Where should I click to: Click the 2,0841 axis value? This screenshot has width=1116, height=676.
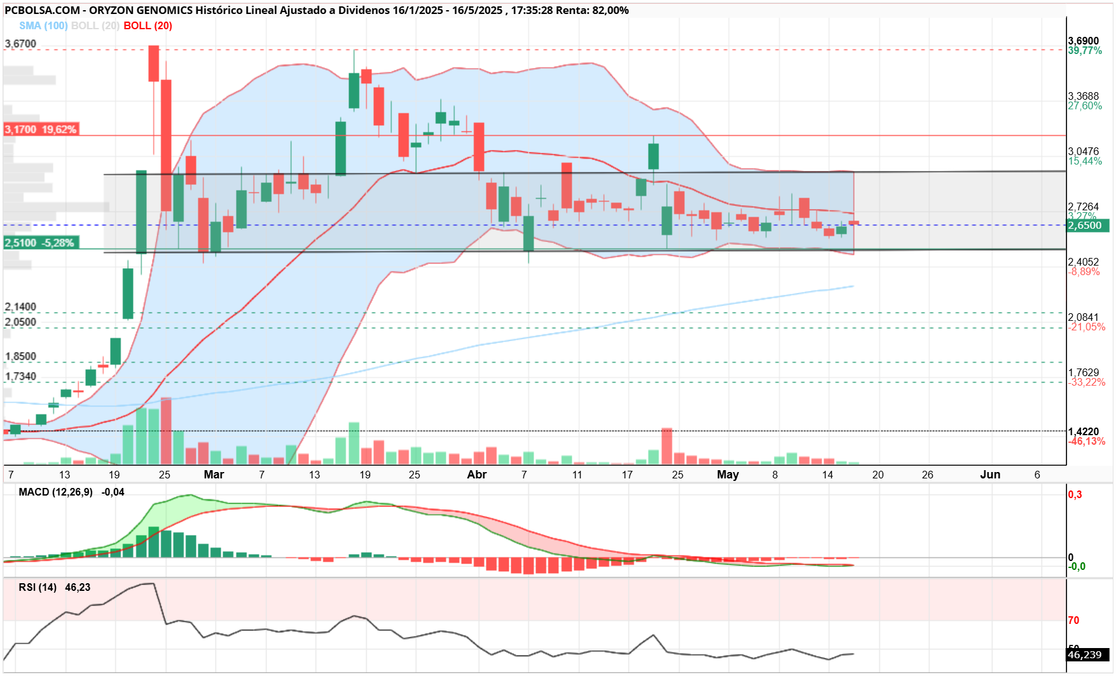point(1083,317)
